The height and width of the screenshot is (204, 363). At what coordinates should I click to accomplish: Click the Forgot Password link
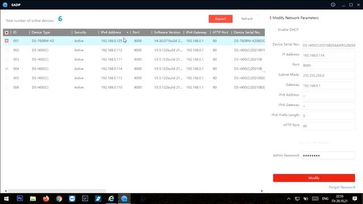click(x=341, y=187)
